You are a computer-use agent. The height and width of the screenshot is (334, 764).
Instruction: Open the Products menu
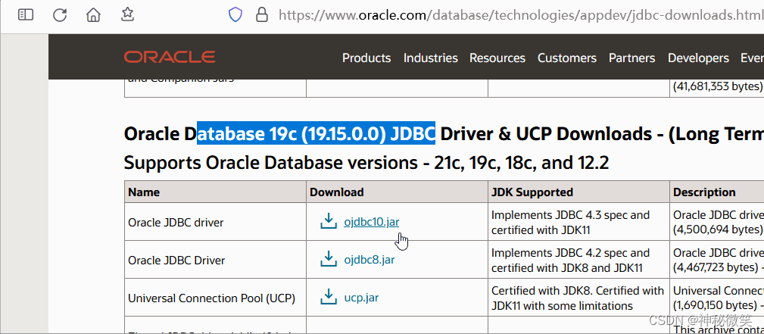366,58
